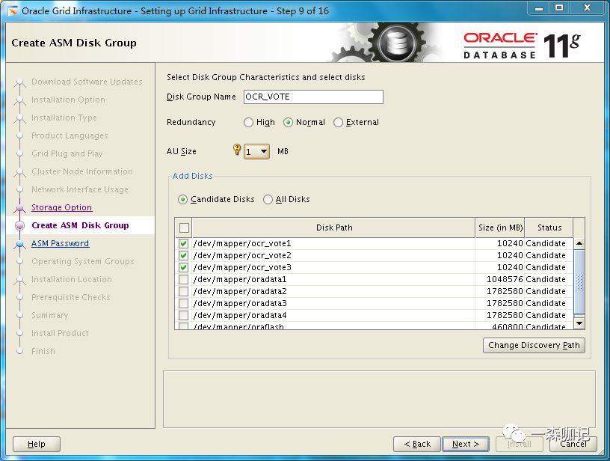Screen dimensions: 610x461
Task: Check the /dev/mapper/oradata1 disk
Action: [x=184, y=280]
